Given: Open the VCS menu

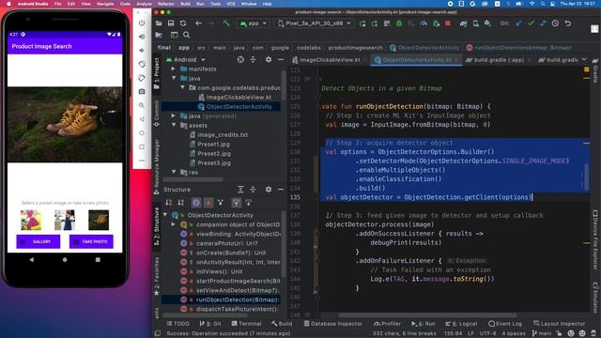Looking at the screenshot, I should click(231, 4).
